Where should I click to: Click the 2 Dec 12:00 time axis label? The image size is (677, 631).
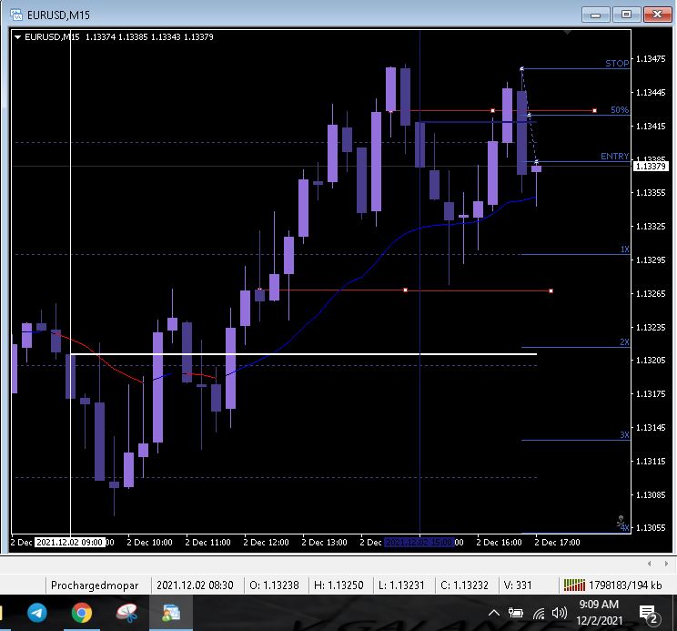tap(266, 542)
